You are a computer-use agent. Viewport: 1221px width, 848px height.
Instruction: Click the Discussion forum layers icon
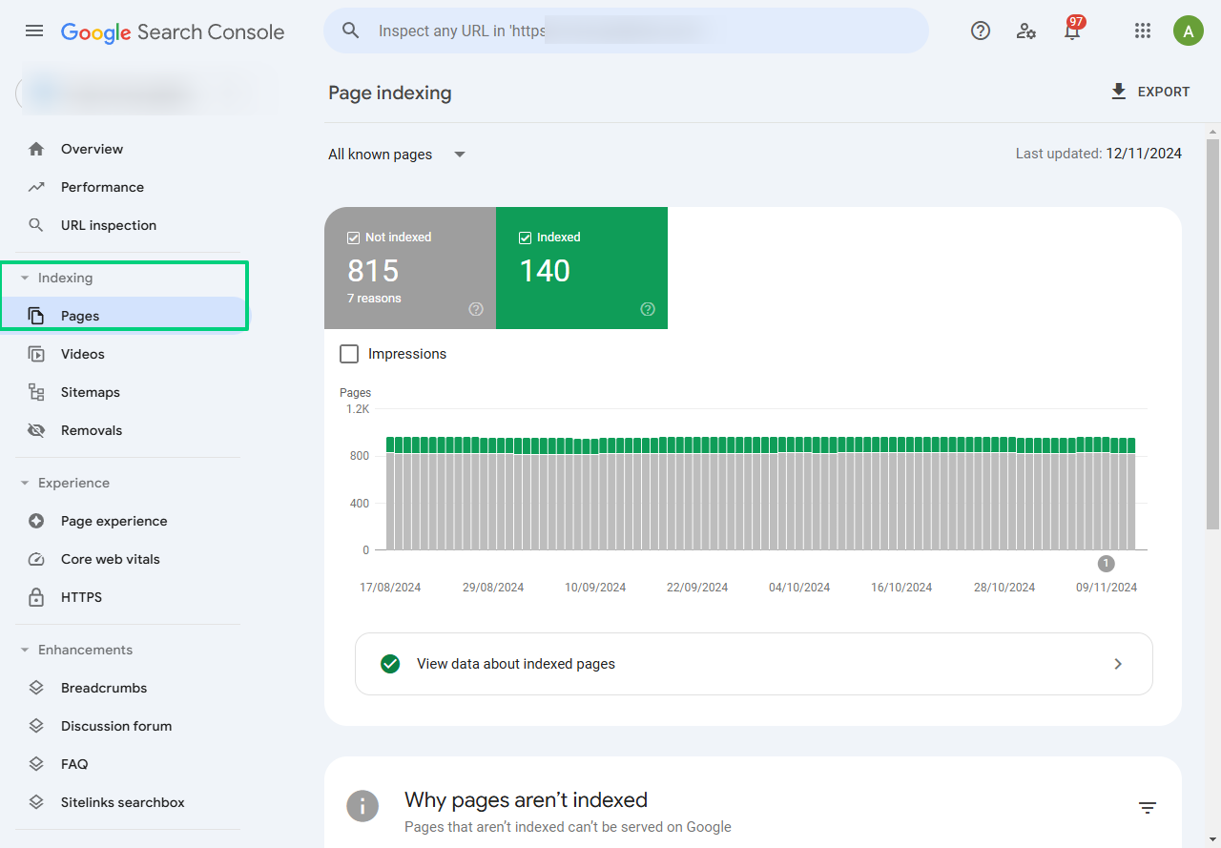(x=36, y=726)
